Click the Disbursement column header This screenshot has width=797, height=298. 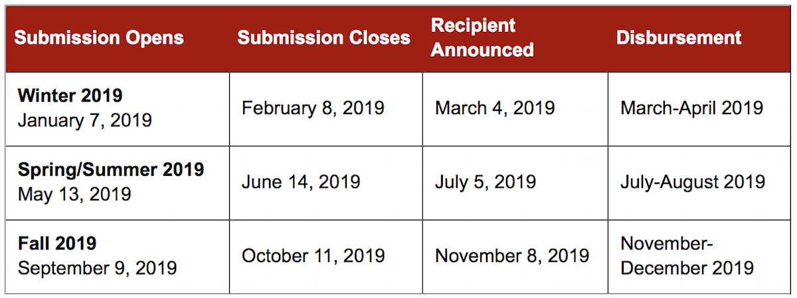pos(679,37)
